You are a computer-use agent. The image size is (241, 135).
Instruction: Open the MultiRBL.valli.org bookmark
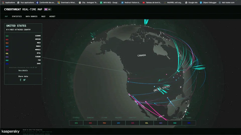(173, 2)
